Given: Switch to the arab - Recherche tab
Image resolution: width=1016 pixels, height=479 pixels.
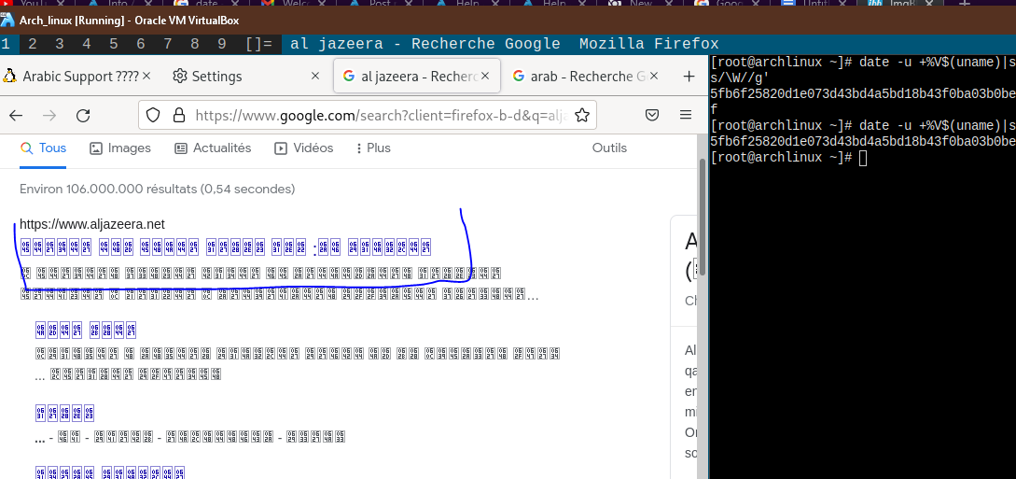Looking at the screenshot, I should pos(587,77).
